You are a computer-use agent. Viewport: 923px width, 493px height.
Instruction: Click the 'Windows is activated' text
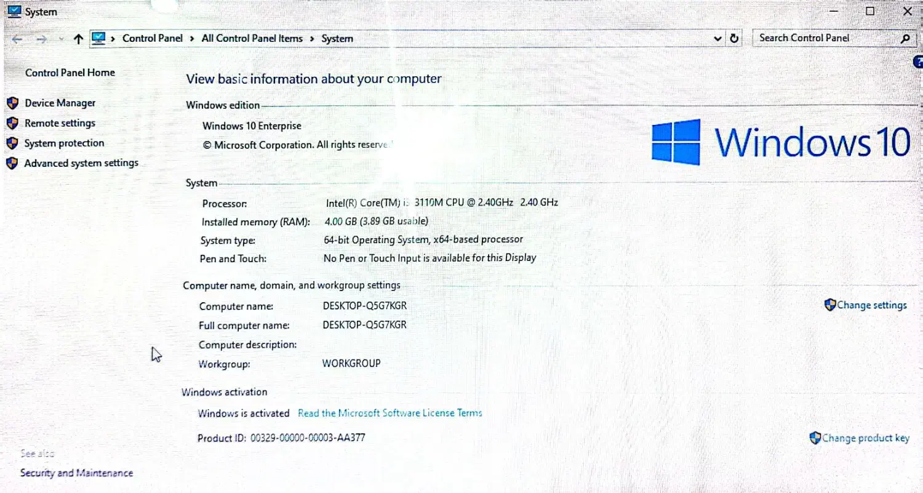244,414
